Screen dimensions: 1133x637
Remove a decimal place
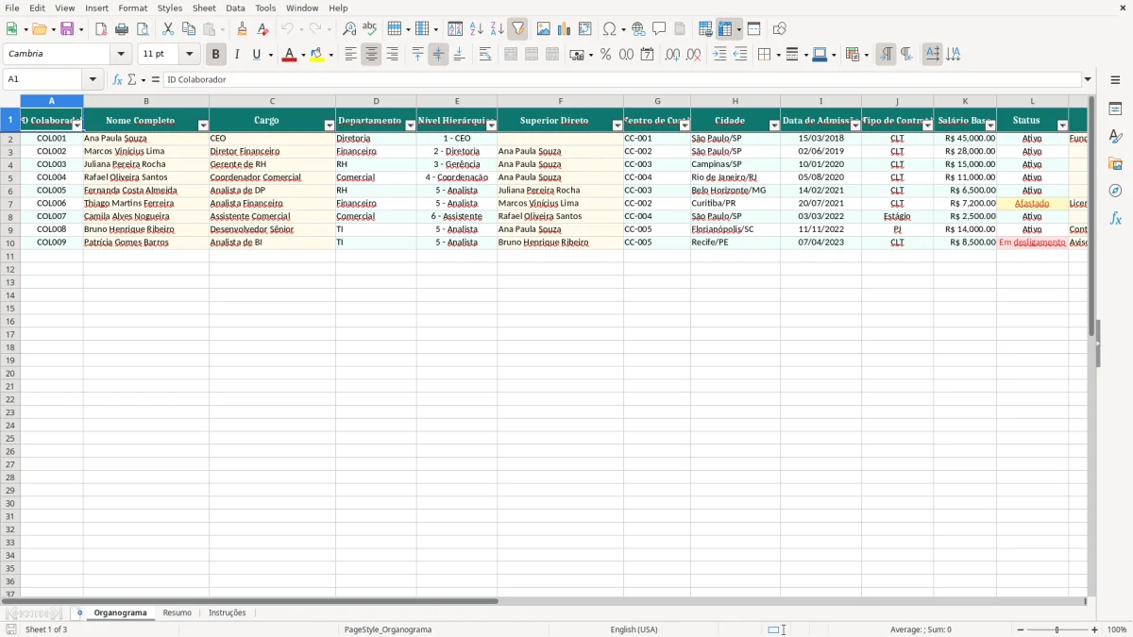(x=694, y=55)
